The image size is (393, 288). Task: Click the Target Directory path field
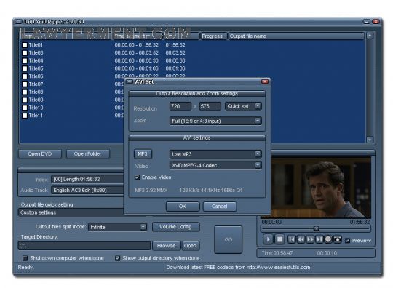pos(84,246)
